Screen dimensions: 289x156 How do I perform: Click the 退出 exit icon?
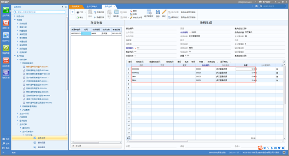pos(3,148)
